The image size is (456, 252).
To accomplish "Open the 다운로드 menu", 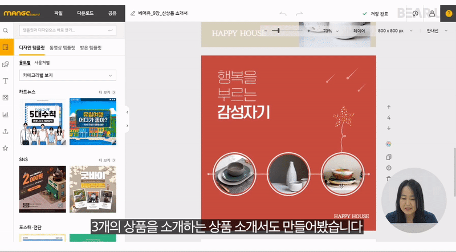I will pyautogui.click(x=85, y=13).
